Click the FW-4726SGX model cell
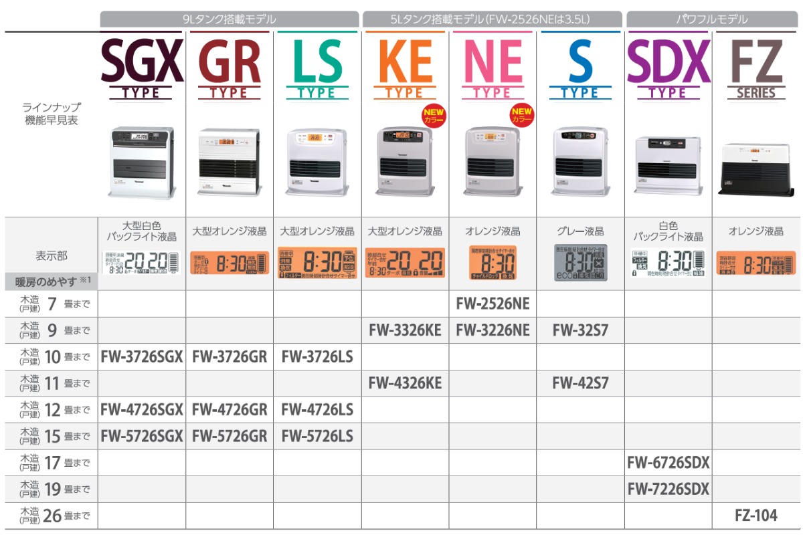Screen dimensions: 803x535 (141, 409)
